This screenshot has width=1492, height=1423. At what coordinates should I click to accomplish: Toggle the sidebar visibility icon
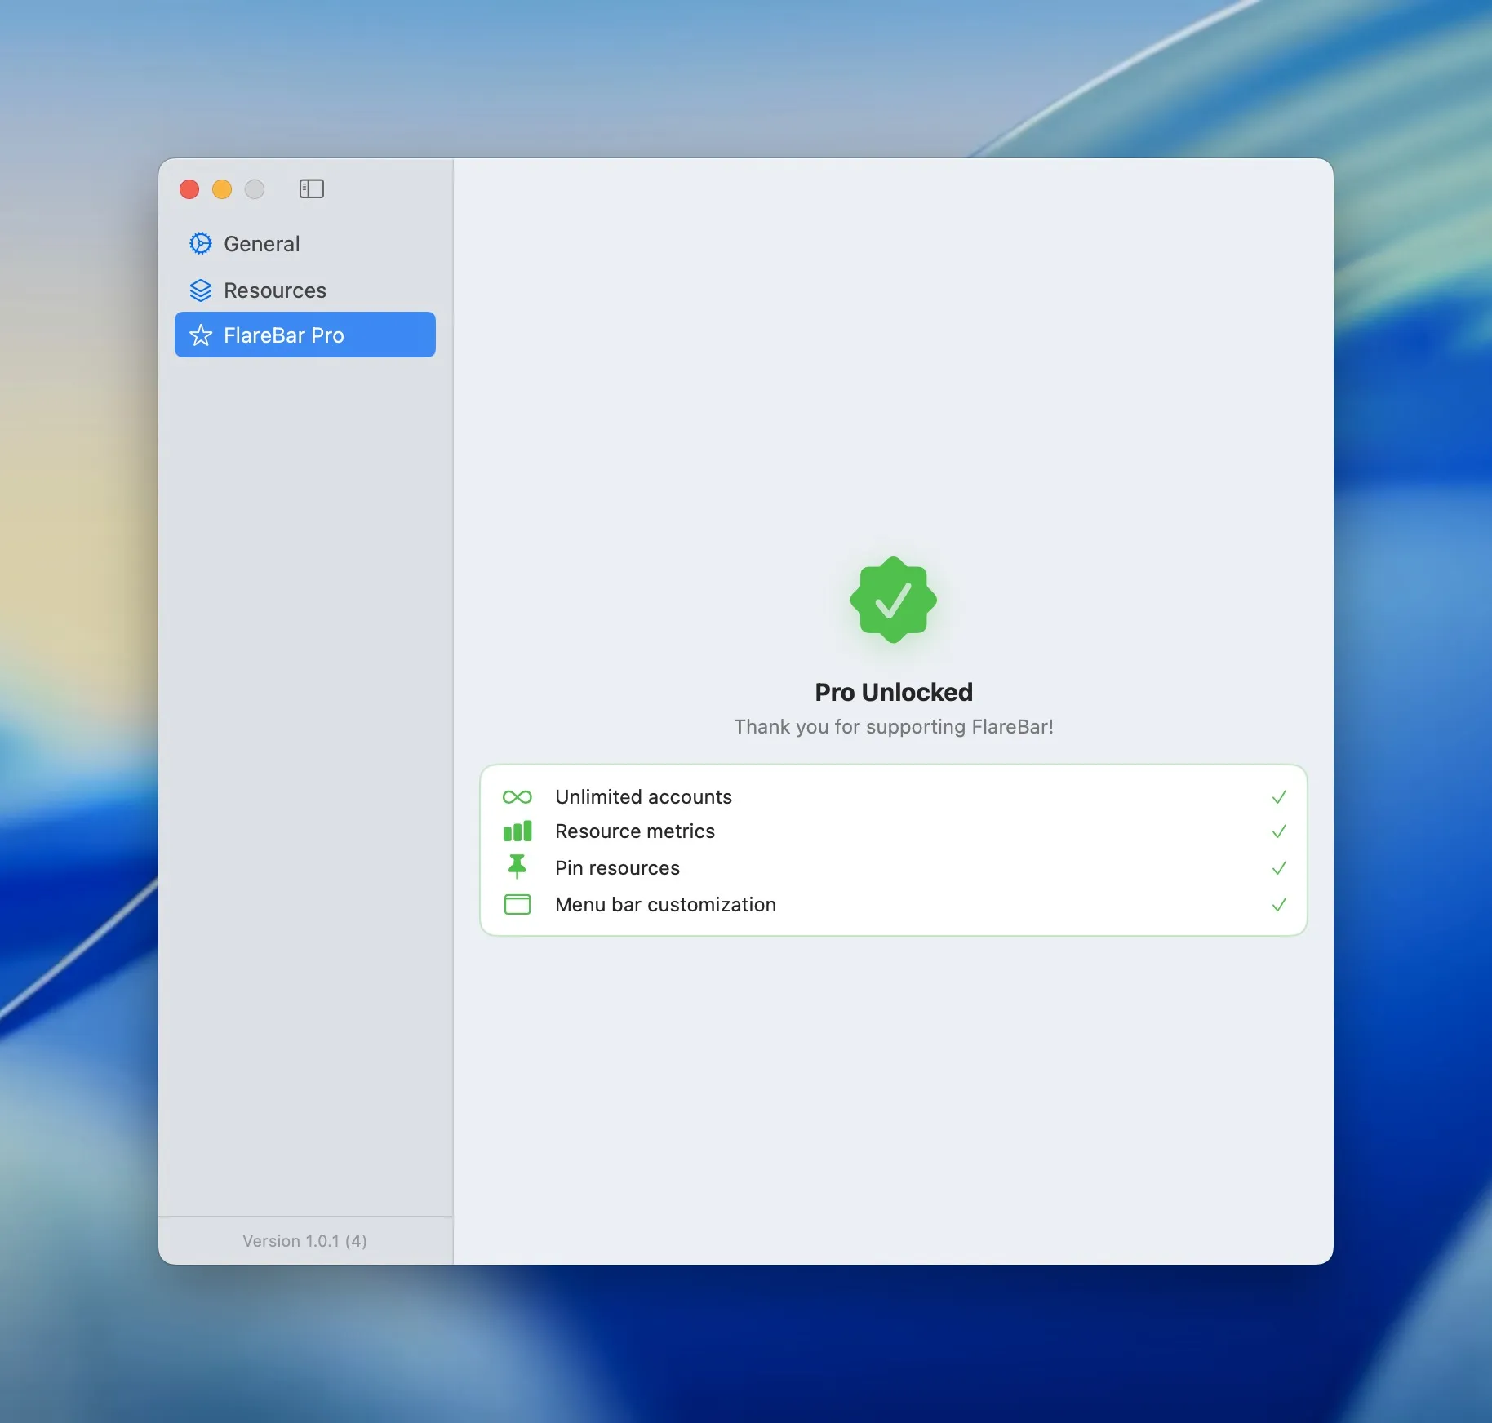312,189
